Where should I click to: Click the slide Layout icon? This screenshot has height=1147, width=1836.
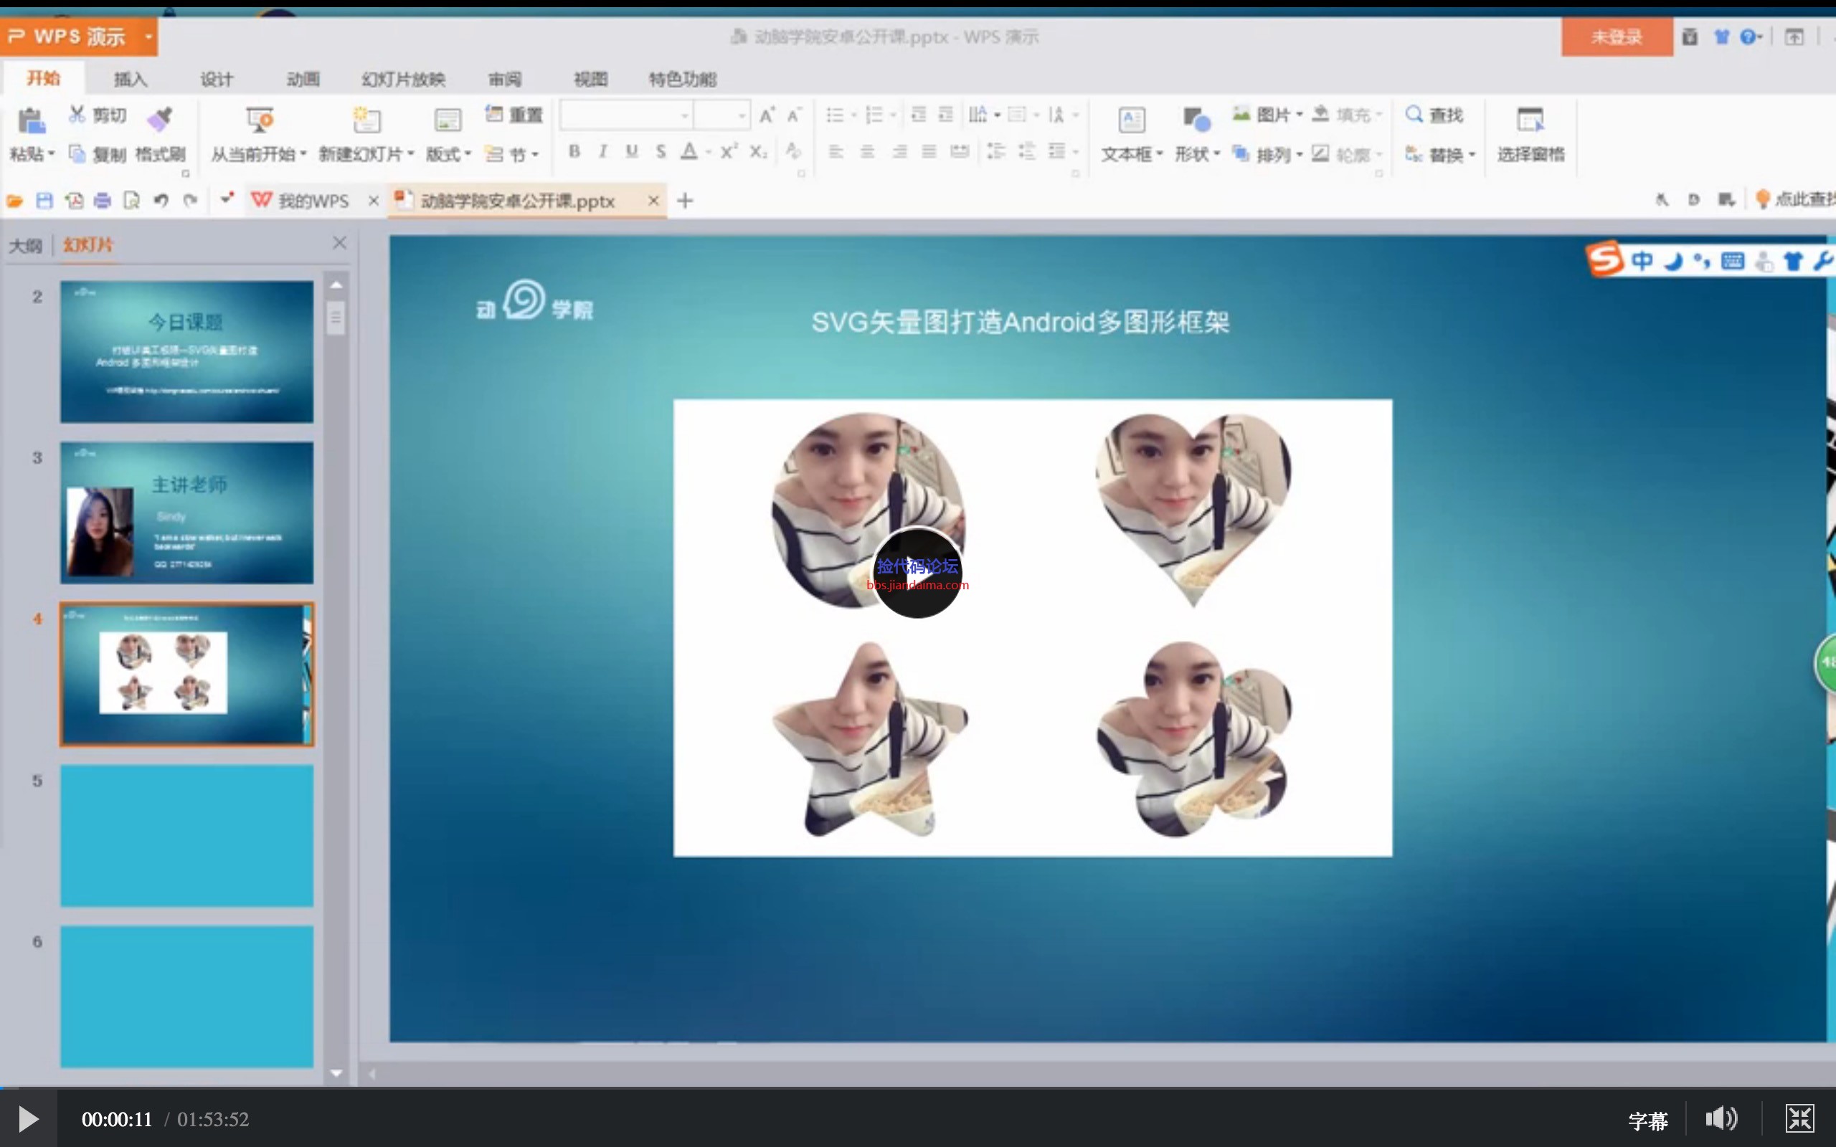pyautogui.click(x=448, y=120)
